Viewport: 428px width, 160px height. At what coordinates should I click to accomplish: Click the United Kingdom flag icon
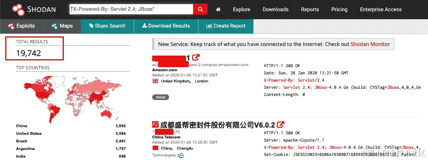tap(155, 81)
